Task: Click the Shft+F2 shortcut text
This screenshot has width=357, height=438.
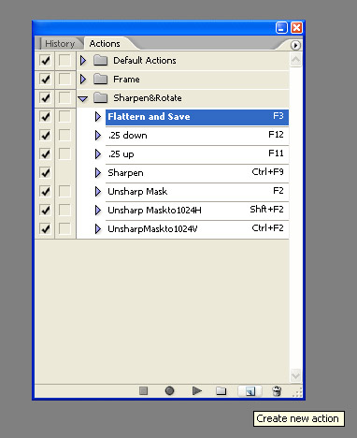Action: (x=266, y=209)
